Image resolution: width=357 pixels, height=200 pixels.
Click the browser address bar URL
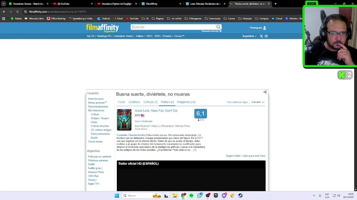[58, 12]
